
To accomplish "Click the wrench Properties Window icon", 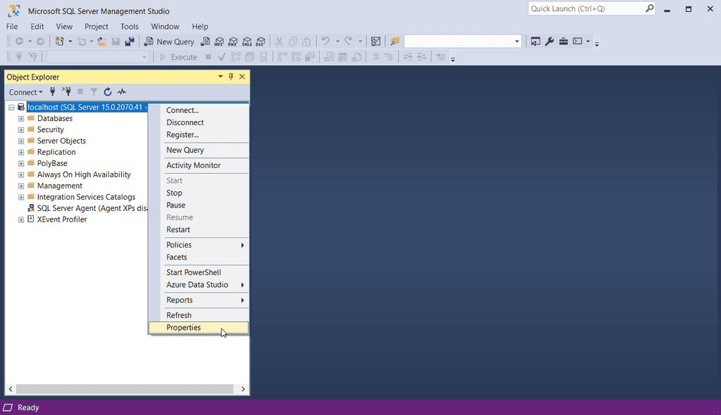I will (550, 41).
